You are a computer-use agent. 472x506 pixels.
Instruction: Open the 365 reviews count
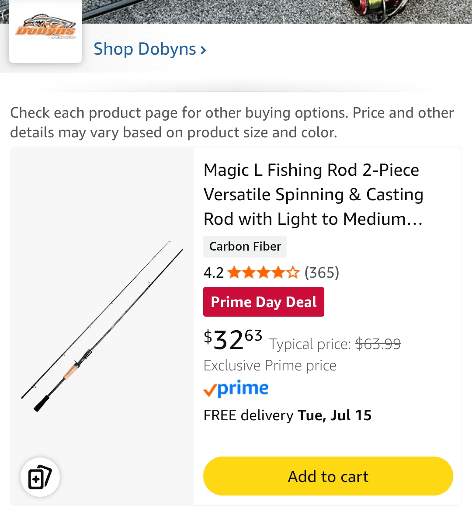point(322,273)
